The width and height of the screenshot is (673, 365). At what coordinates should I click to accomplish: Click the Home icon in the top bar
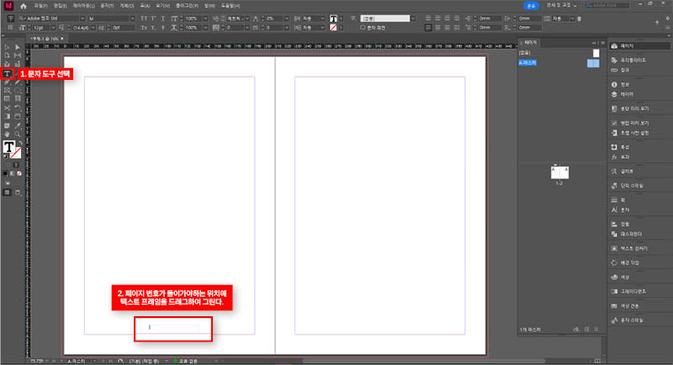pyautogui.click(x=24, y=6)
